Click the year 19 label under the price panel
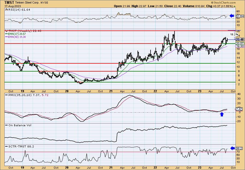 (x=22, y=91)
